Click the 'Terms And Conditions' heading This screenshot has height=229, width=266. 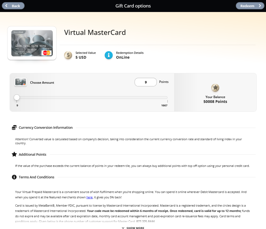37,177
